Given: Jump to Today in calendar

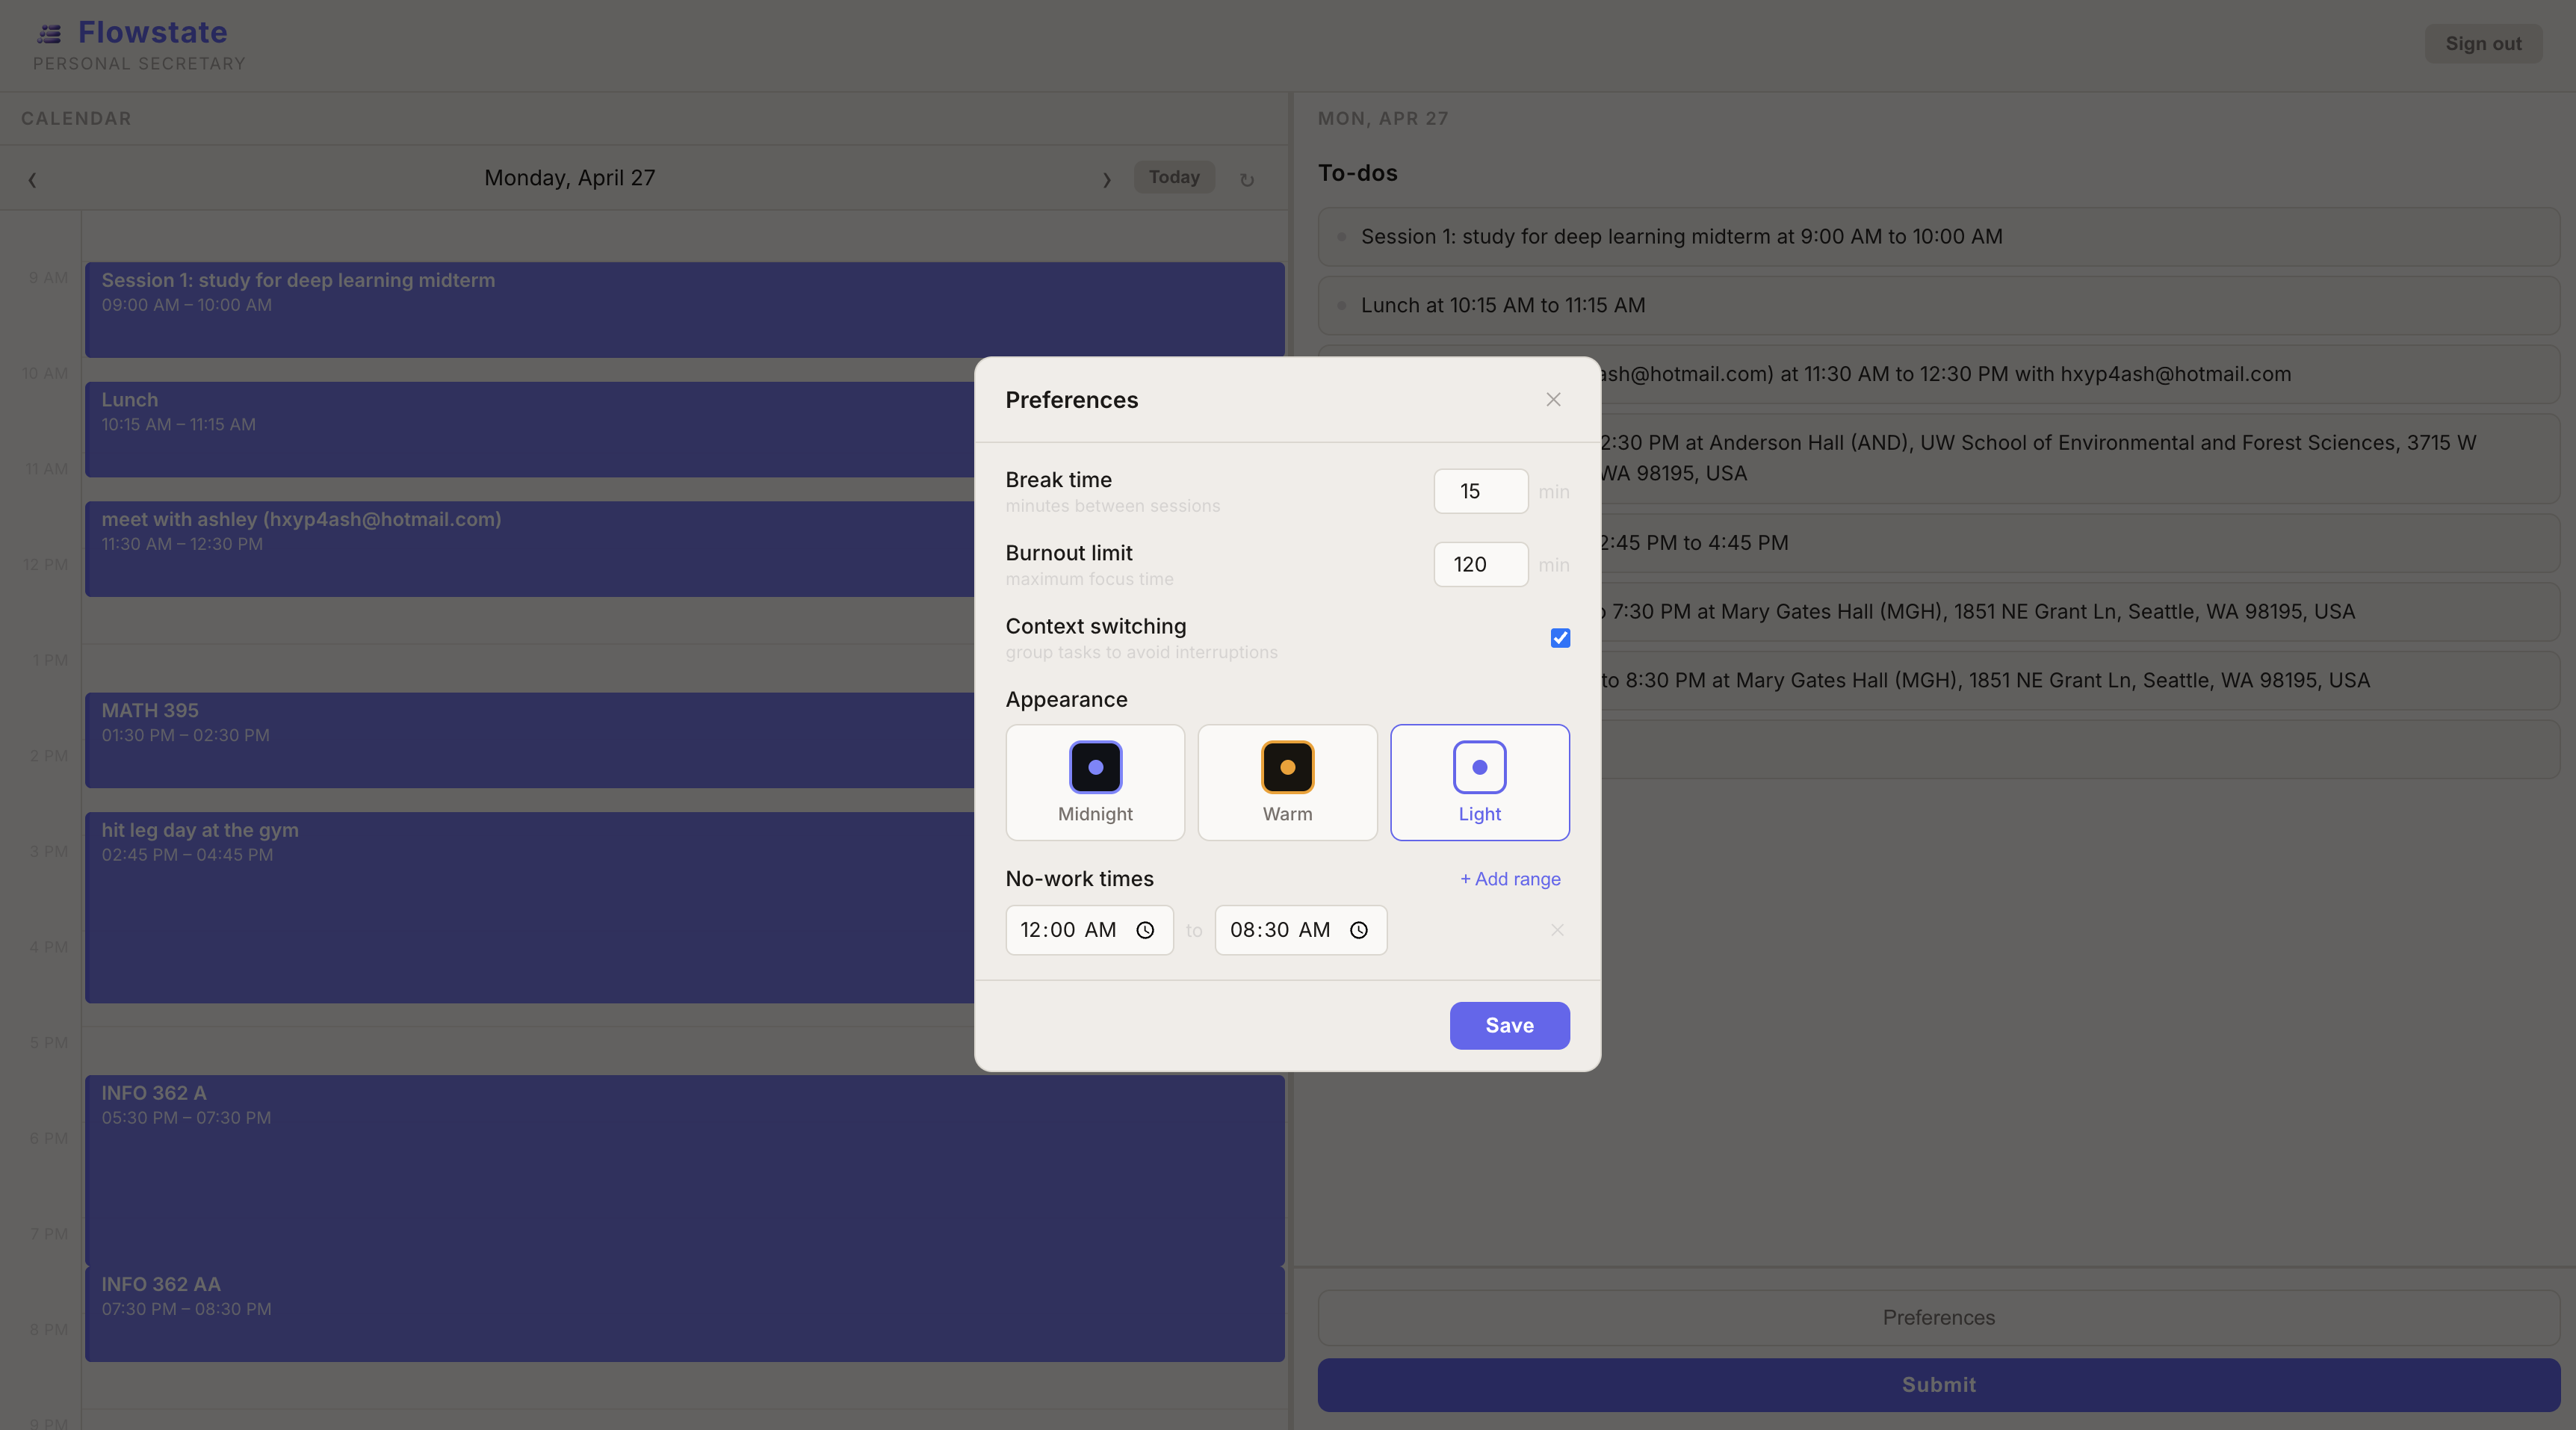Looking at the screenshot, I should (1174, 177).
